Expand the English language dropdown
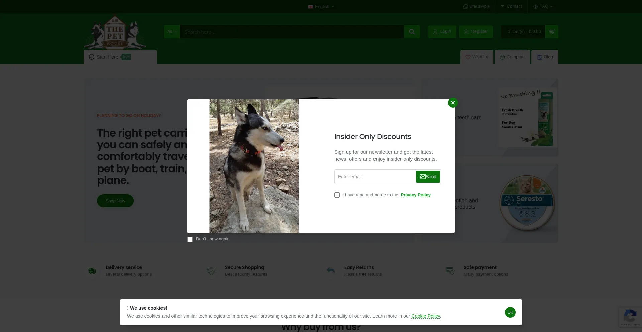The height and width of the screenshot is (332, 642). click(321, 7)
